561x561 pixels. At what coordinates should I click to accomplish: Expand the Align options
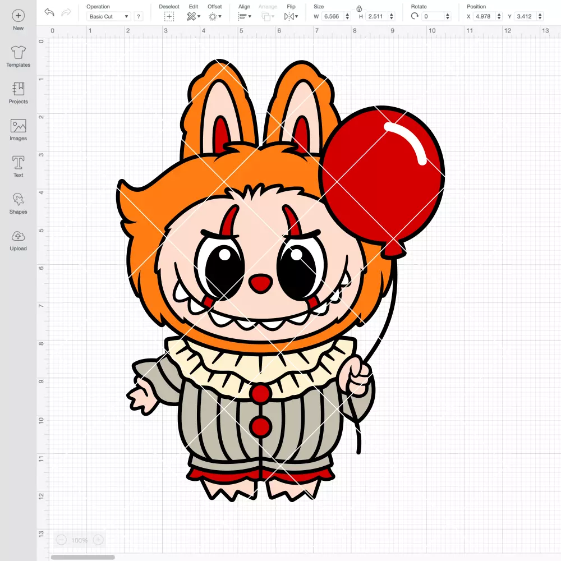245,16
